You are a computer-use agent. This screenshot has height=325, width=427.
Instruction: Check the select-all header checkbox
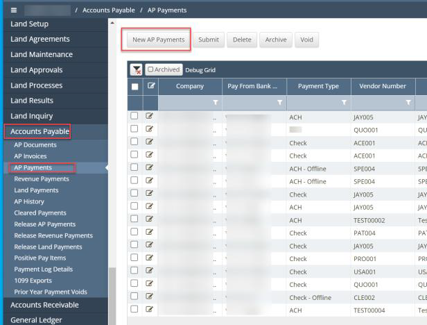[134, 86]
